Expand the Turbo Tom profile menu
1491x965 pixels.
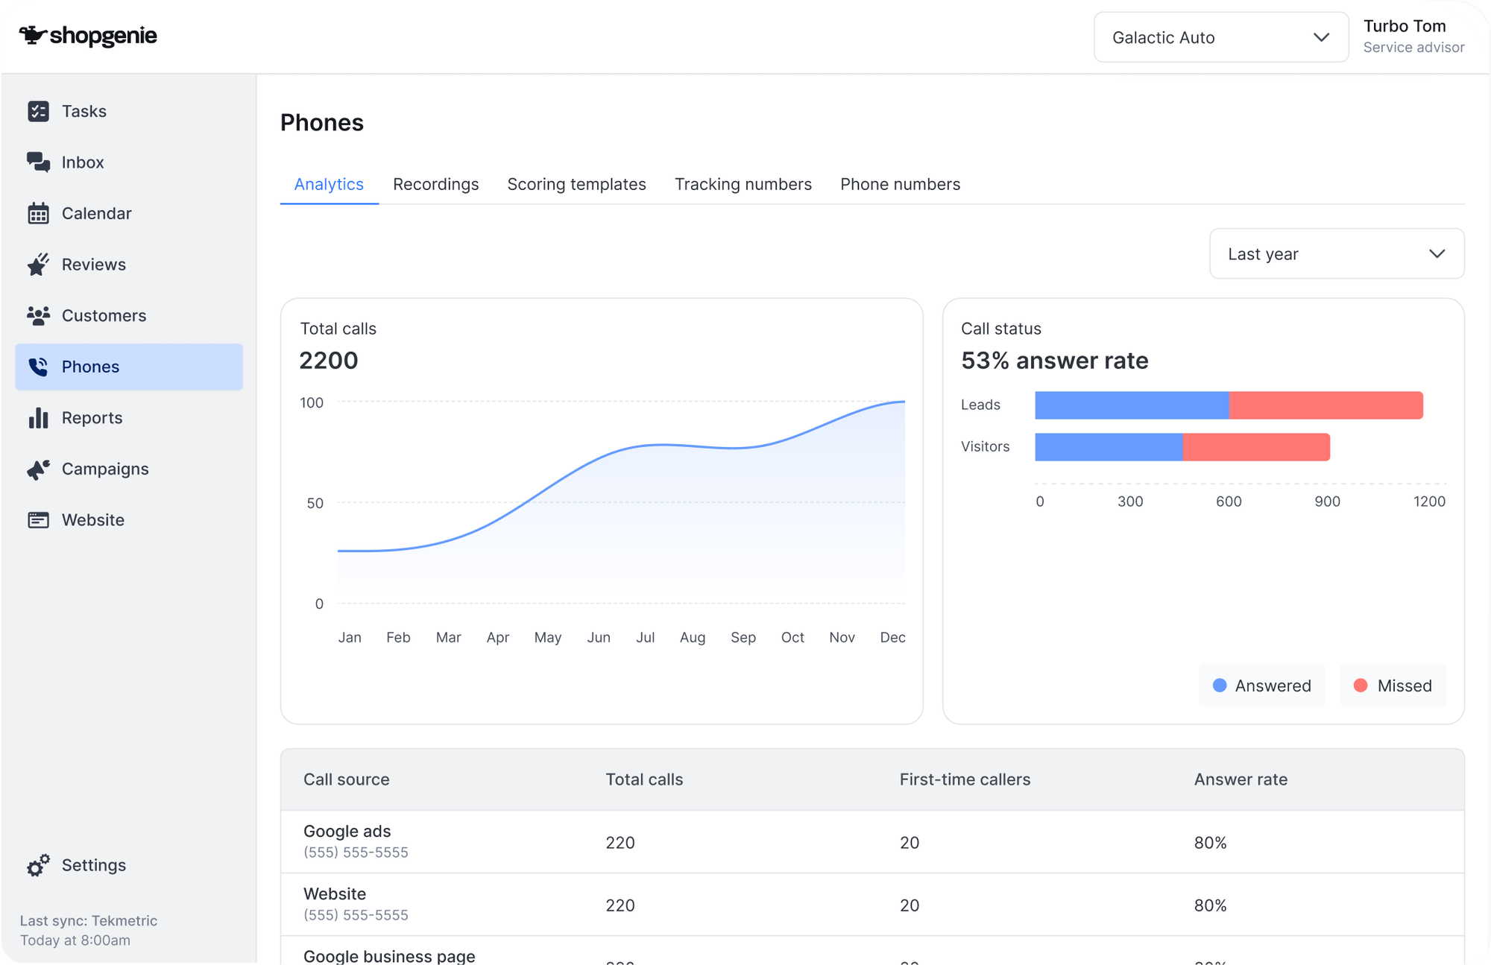1413,36
